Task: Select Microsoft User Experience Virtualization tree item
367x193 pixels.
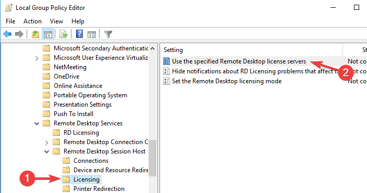Action: [x=101, y=58]
